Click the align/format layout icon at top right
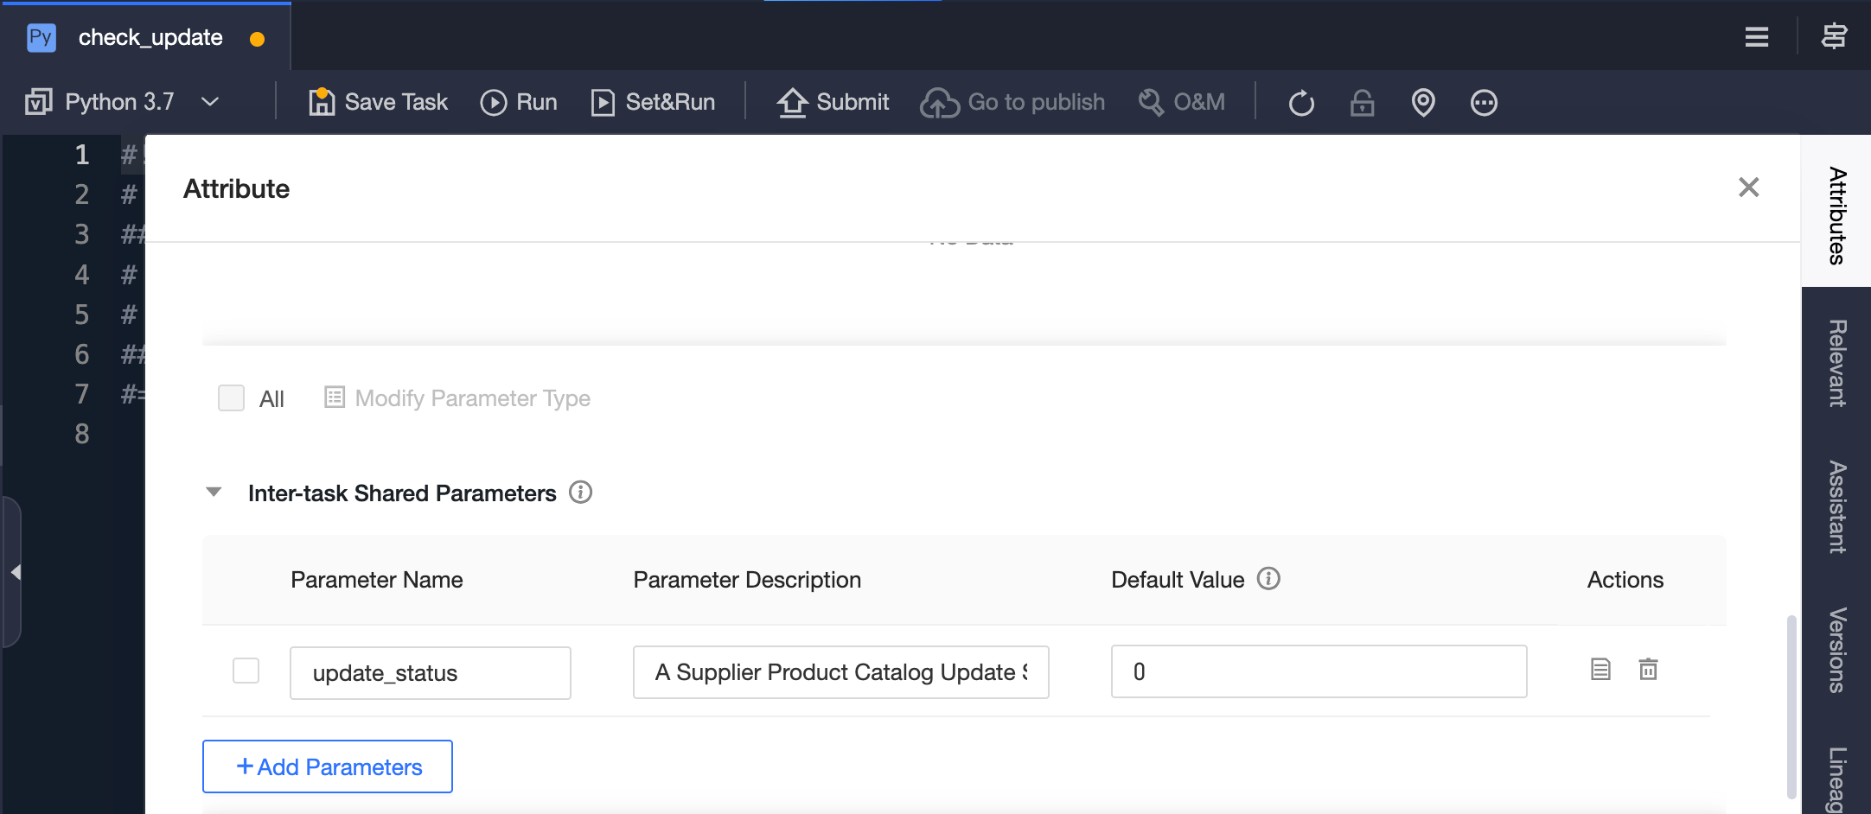Screen dimensions: 1871x814 [x=1834, y=37]
